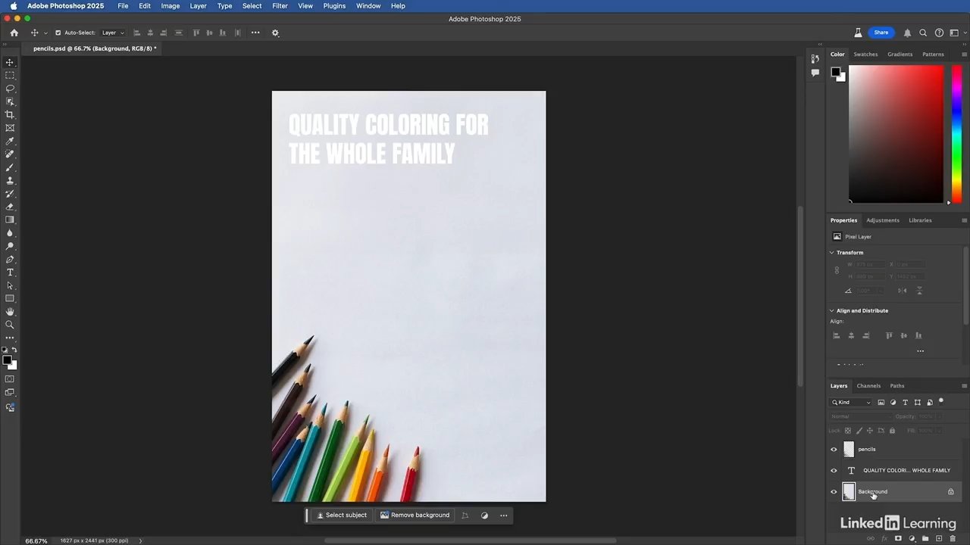Hide the pencils layer
The width and height of the screenshot is (970, 545).
834,450
